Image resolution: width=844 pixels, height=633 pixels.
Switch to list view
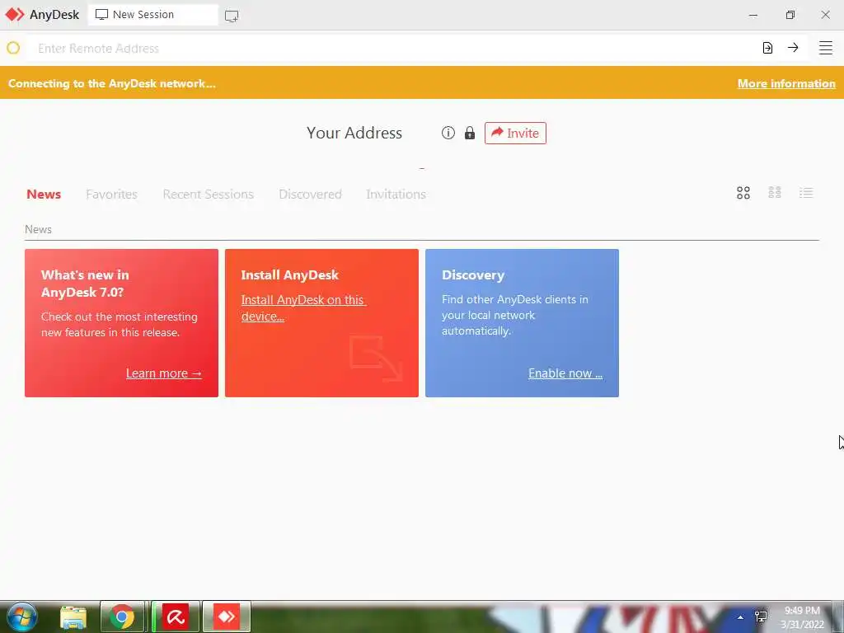pos(806,193)
